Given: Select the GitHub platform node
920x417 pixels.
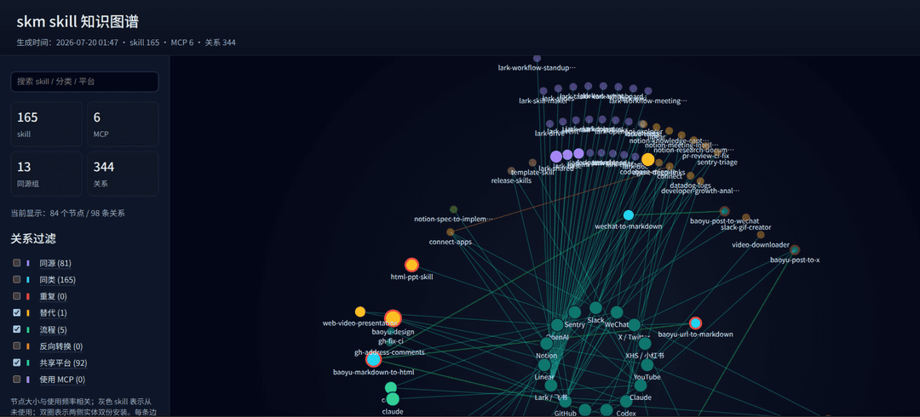Looking at the screenshot, I should [x=565, y=402].
